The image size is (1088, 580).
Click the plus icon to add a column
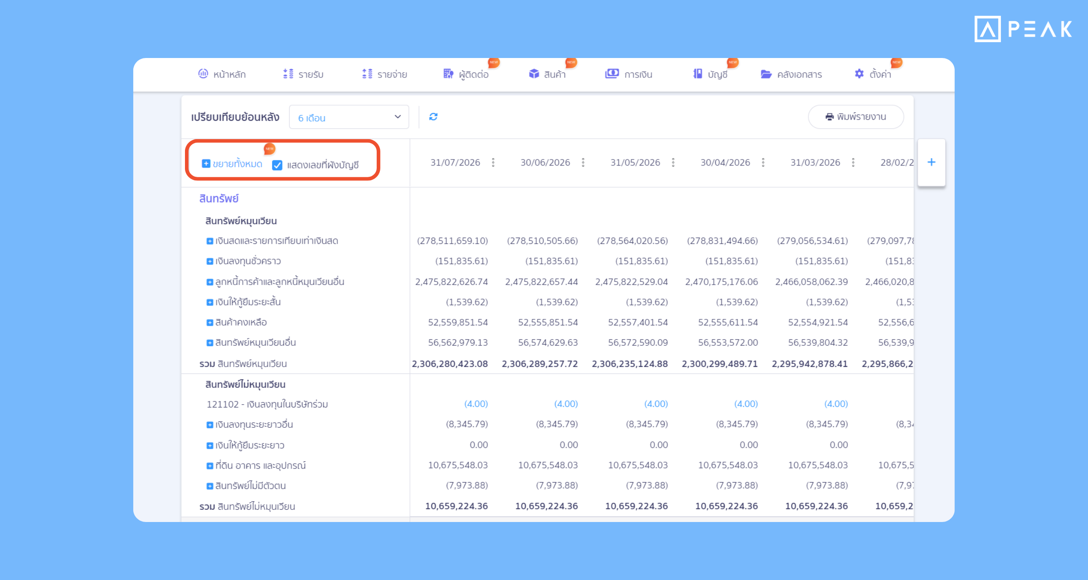coord(931,162)
